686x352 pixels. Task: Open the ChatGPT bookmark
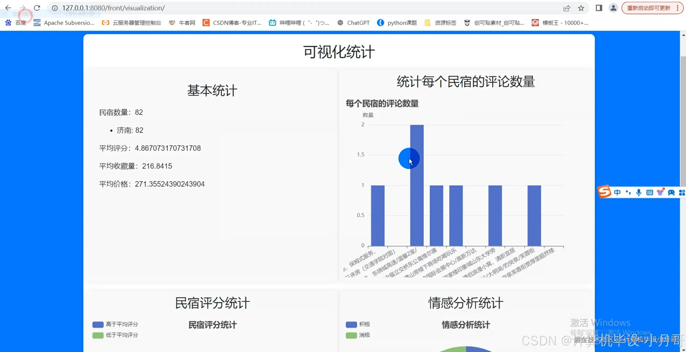353,23
